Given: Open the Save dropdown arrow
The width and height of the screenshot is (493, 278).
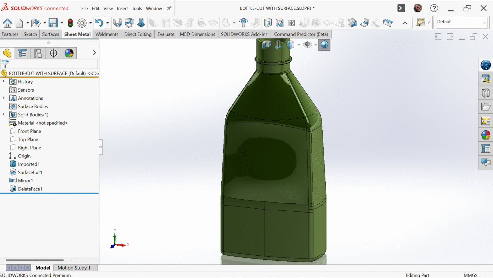Looking at the screenshot, I should click(62, 23).
